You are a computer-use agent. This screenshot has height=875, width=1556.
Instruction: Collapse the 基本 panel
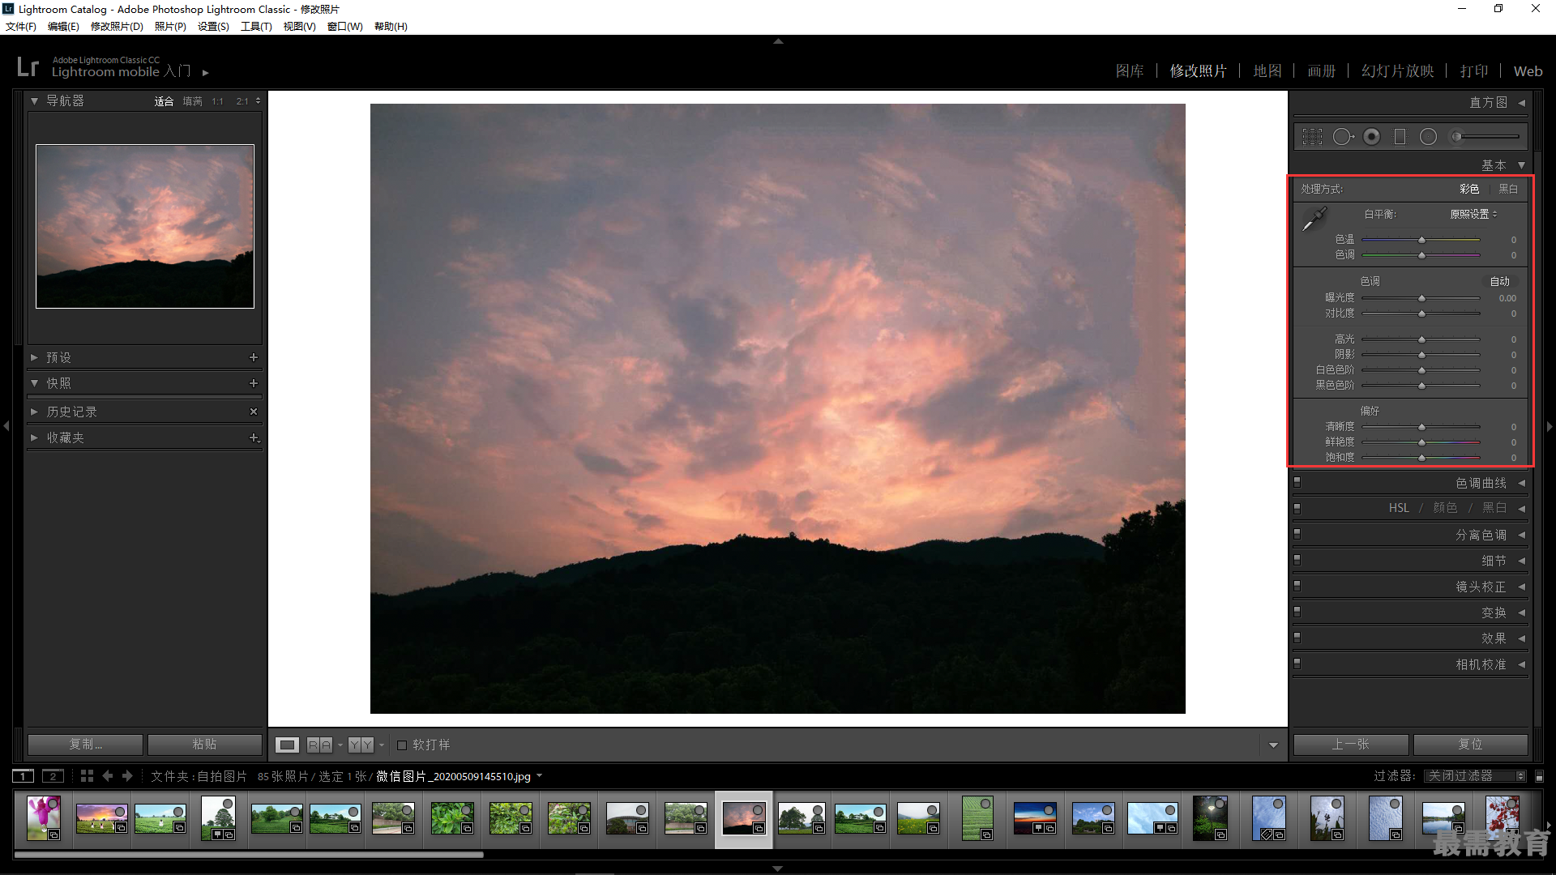click(1522, 165)
